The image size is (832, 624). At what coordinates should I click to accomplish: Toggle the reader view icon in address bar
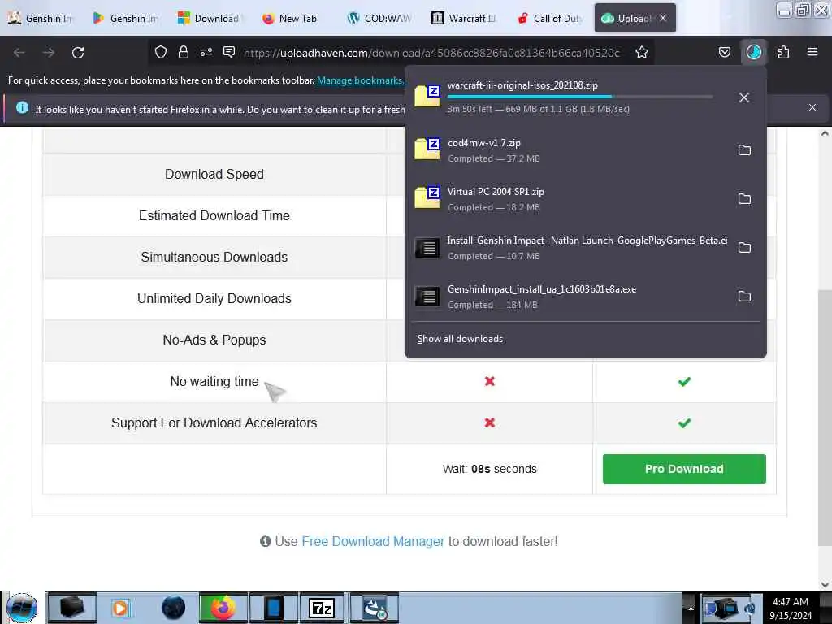point(229,52)
